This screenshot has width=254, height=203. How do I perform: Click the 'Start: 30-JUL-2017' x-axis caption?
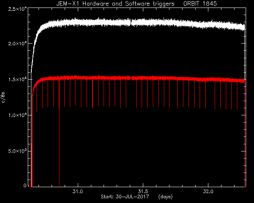point(125,197)
